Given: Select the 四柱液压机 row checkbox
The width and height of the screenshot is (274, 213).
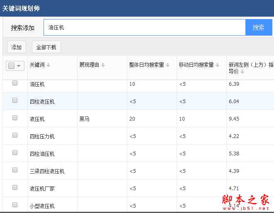Looking at the screenshot, I should (15, 100).
